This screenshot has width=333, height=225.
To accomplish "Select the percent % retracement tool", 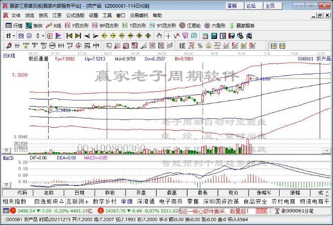I will (200, 46).
